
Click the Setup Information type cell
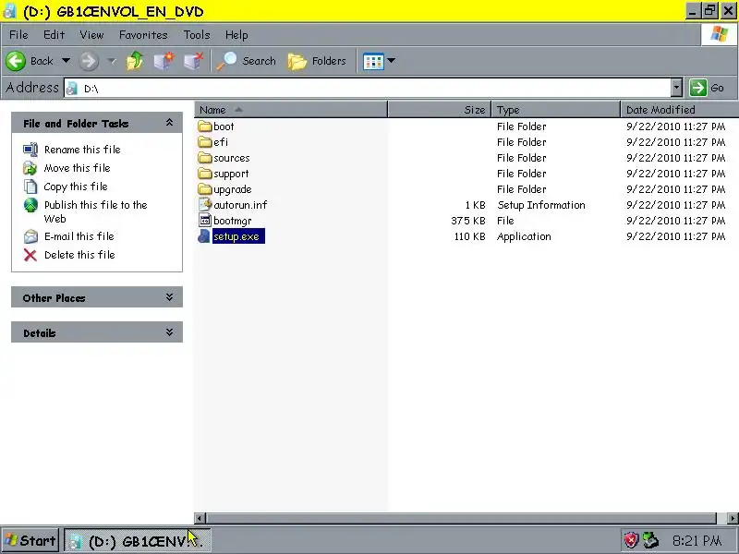(x=541, y=205)
